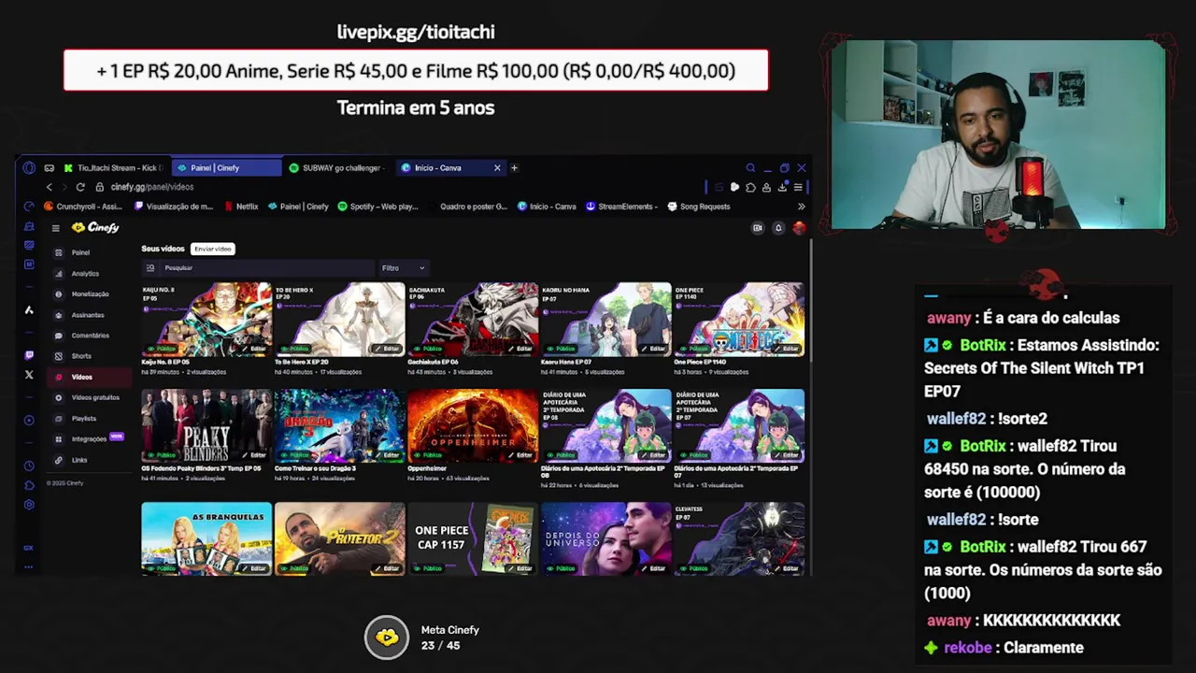Toggle Público badge on Oppenheimer video

tap(427, 455)
